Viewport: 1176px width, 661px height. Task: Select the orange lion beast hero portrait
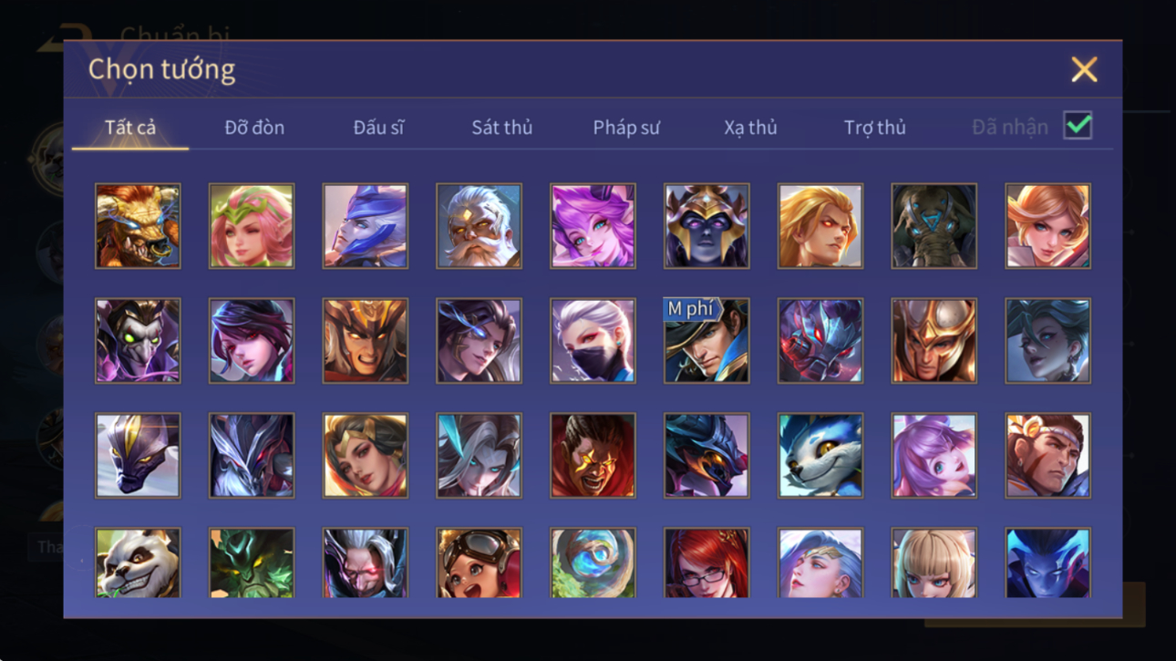[138, 226]
